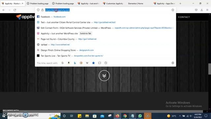Click the Cortana circle on taskbar

click(x=64, y=116)
